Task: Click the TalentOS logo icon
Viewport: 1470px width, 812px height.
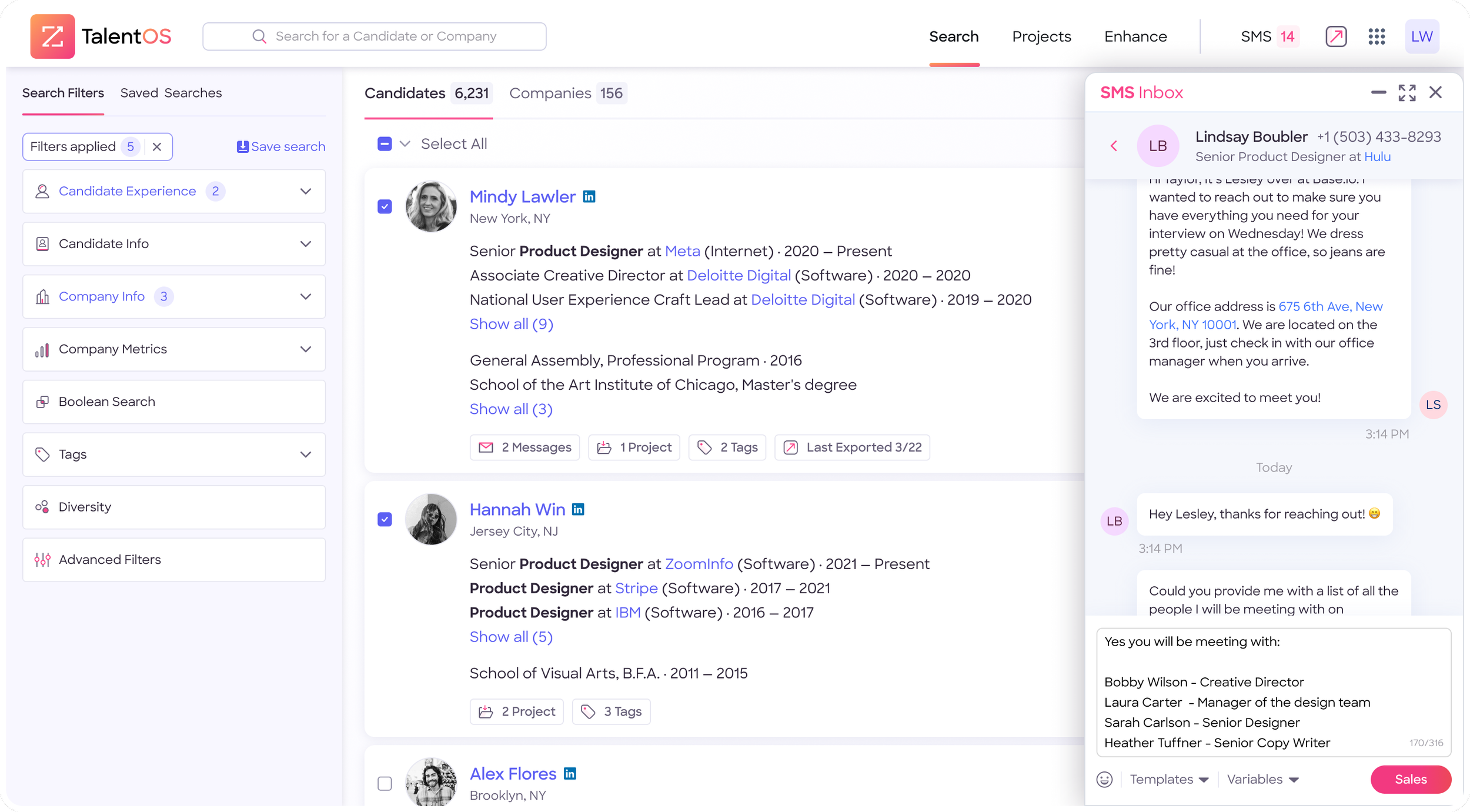Action: (x=52, y=36)
